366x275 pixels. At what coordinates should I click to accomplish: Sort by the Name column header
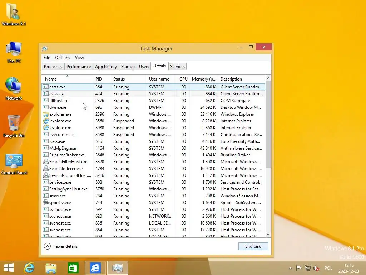pyautogui.click(x=67, y=79)
